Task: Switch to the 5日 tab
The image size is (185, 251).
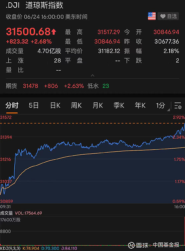Action: [x=33, y=105]
